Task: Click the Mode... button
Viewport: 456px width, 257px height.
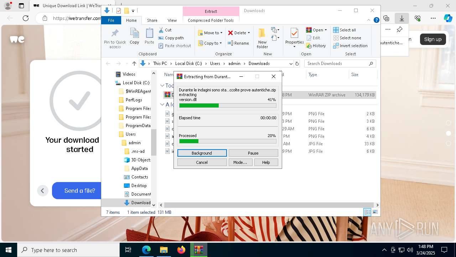Action: (240, 162)
